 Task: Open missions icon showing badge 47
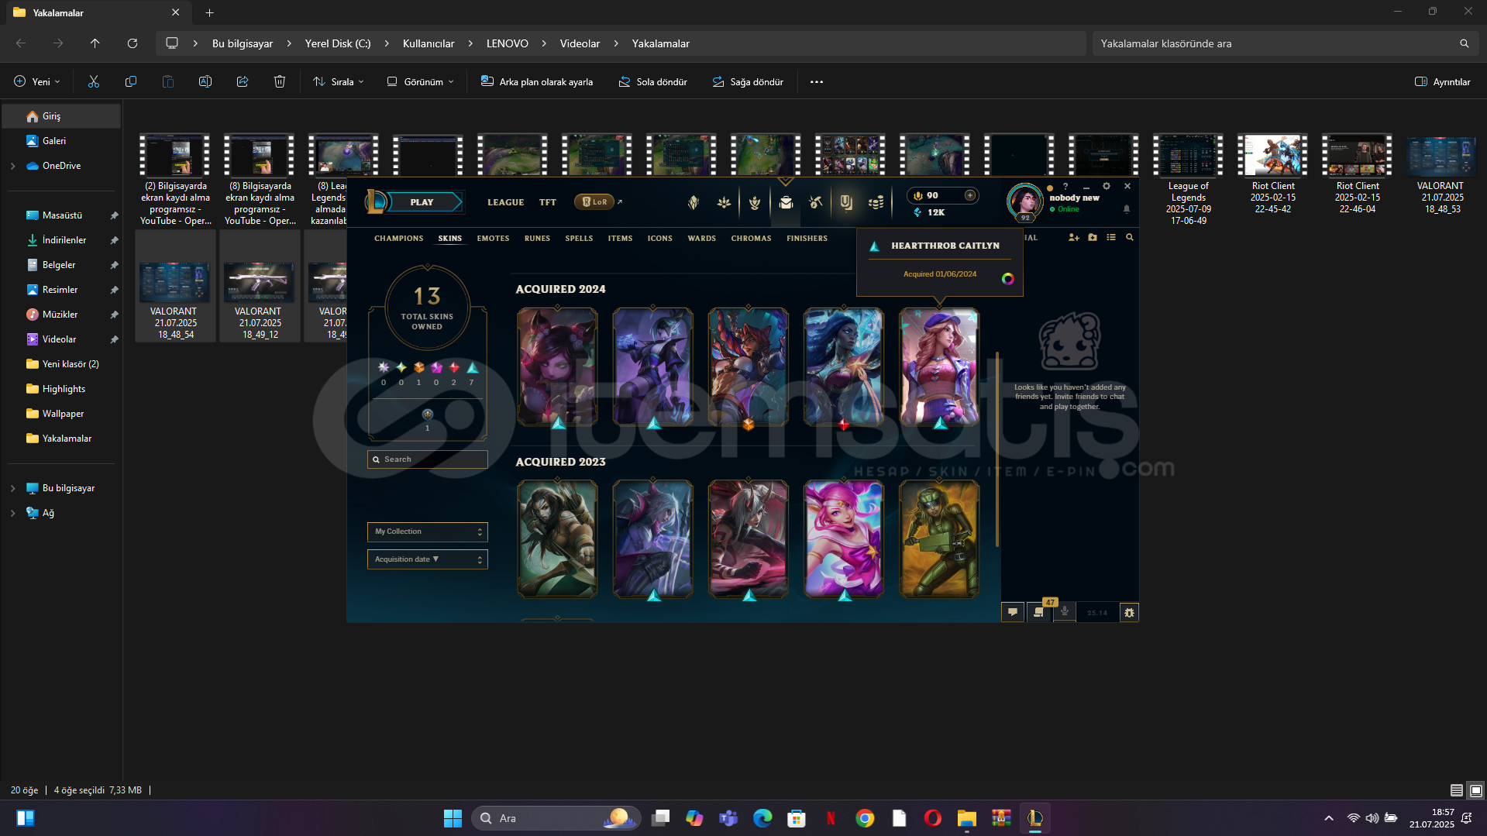[1038, 612]
